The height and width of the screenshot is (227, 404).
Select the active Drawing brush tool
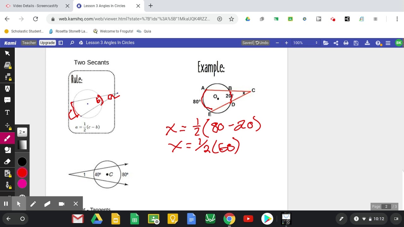click(x=7, y=138)
